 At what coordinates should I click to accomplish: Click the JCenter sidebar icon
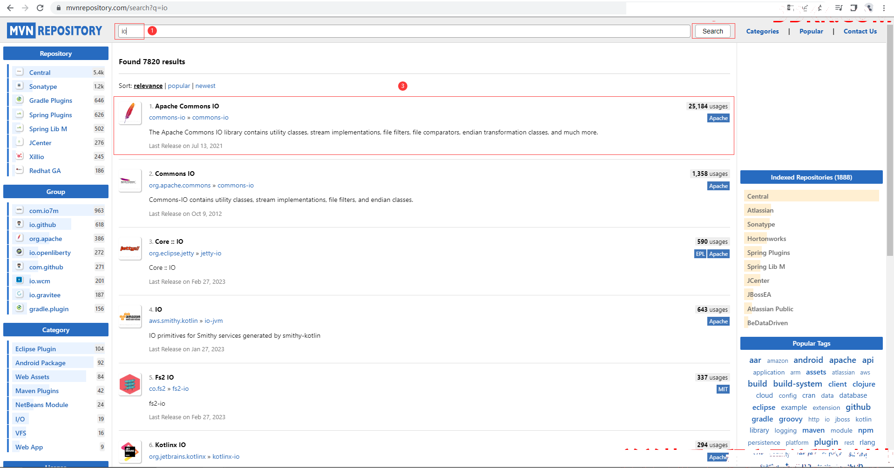click(20, 142)
